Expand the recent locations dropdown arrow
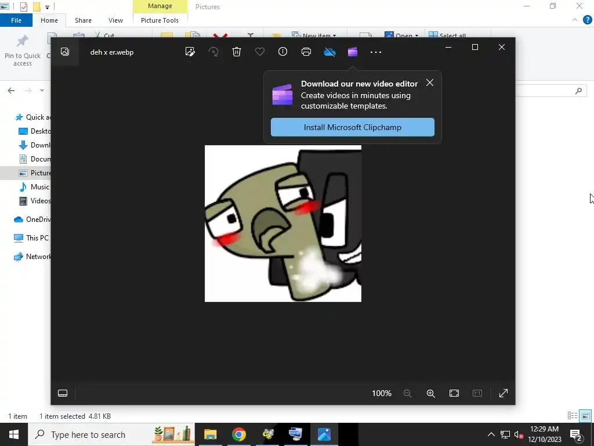This screenshot has width=594, height=446. (42, 90)
